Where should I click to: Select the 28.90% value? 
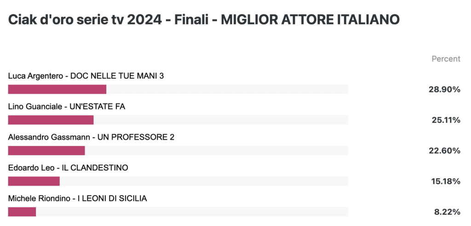[444, 90]
